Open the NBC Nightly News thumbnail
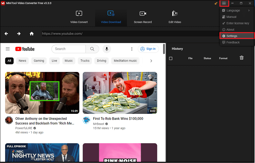 click(x=42, y=152)
